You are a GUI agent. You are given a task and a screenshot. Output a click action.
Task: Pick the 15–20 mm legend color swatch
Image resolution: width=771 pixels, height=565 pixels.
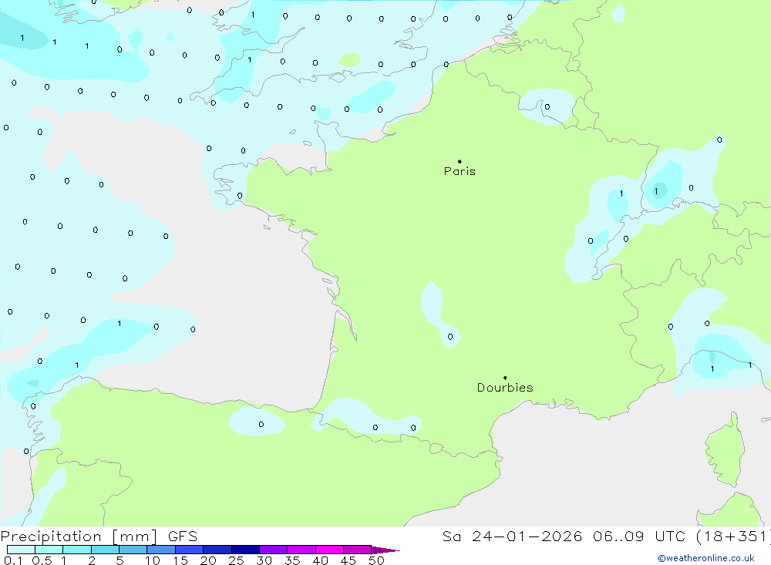(190, 550)
